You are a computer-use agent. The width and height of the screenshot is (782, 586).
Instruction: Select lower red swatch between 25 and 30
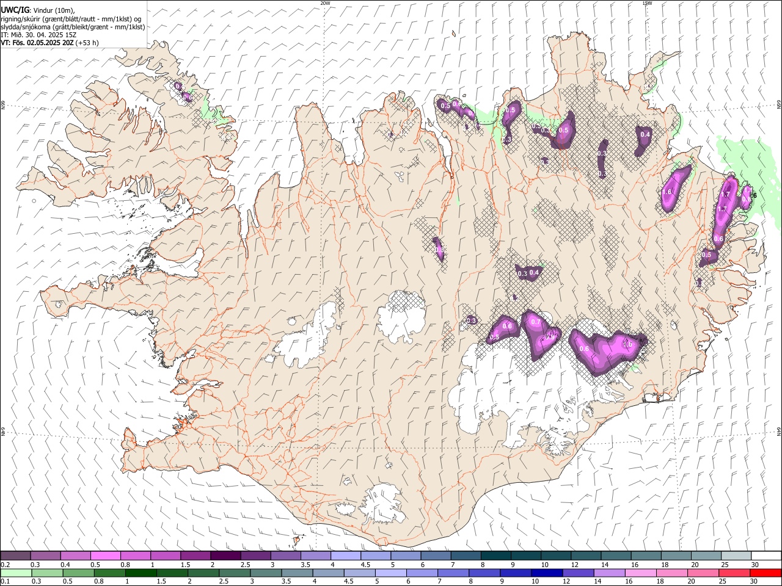[x=736, y=573]
